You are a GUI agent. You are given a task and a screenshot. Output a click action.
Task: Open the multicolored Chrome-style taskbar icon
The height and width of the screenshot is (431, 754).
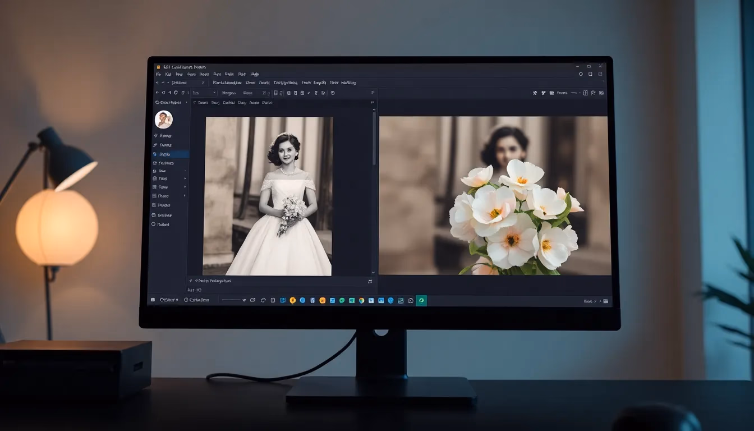point(361,300)
